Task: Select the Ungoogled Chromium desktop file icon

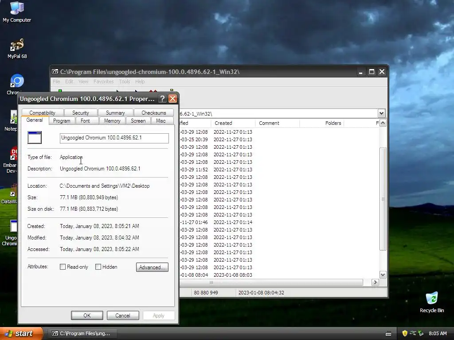Action: pos(14,226)
